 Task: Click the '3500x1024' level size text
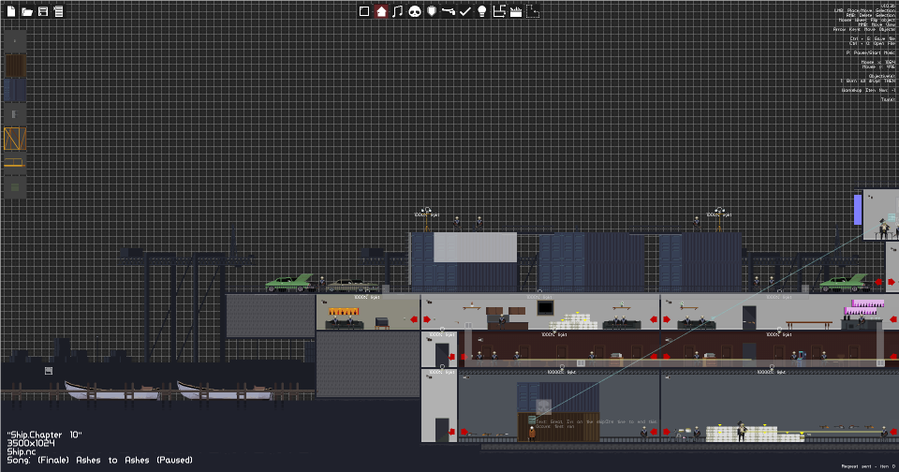tap(31, 443)
